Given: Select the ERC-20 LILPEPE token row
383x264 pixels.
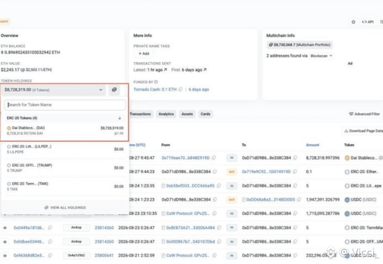Looking at the screenshot, I should pos(65,149).
